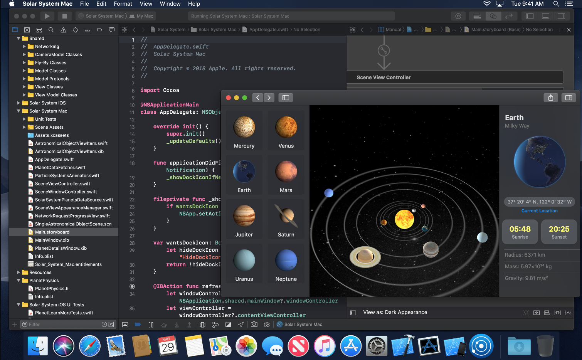Open the Format menu in menu bar
This screenshot has height=360, width=582.
pos(123,4)
